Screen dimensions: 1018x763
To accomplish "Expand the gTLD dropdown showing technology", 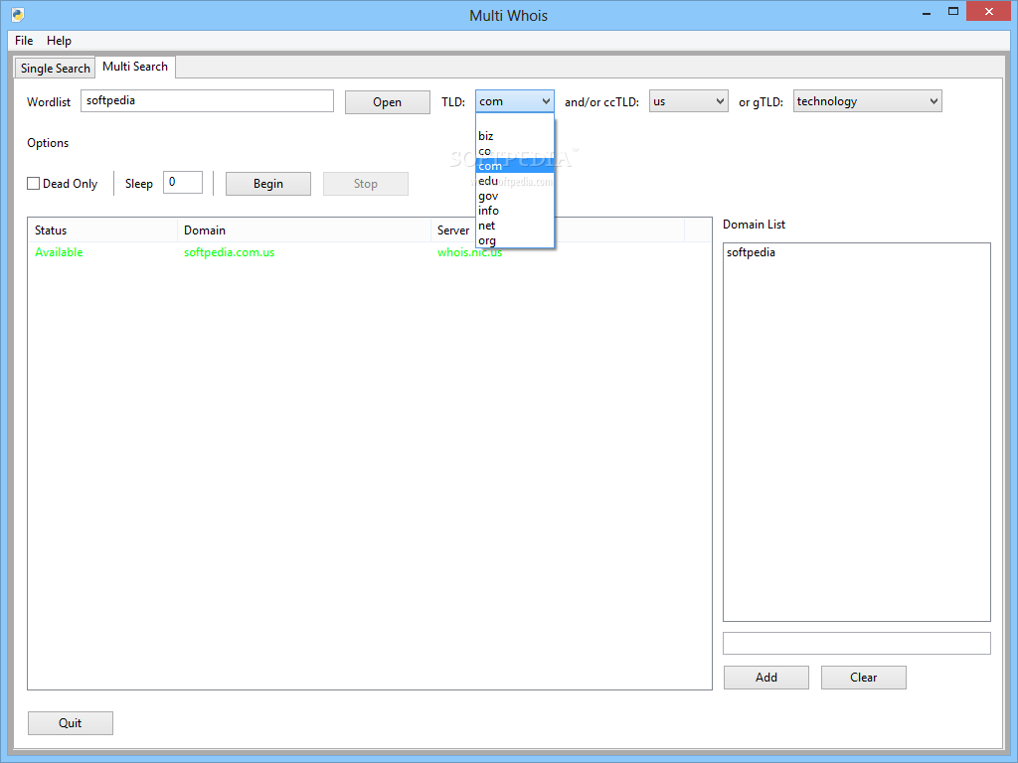I will tap(867, 101).
